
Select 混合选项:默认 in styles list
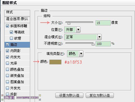coord(17,19)
